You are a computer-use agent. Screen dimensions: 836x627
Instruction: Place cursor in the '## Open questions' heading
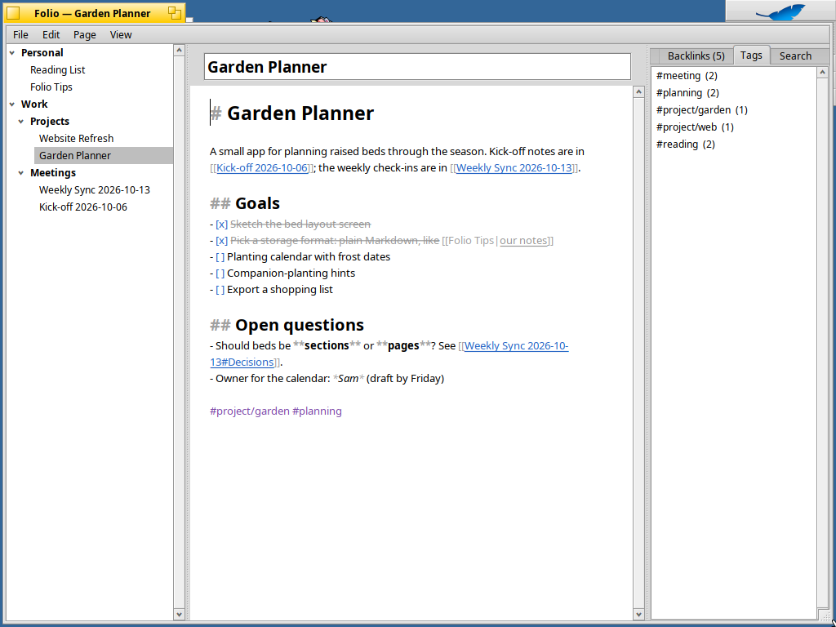tap(287, 325)
